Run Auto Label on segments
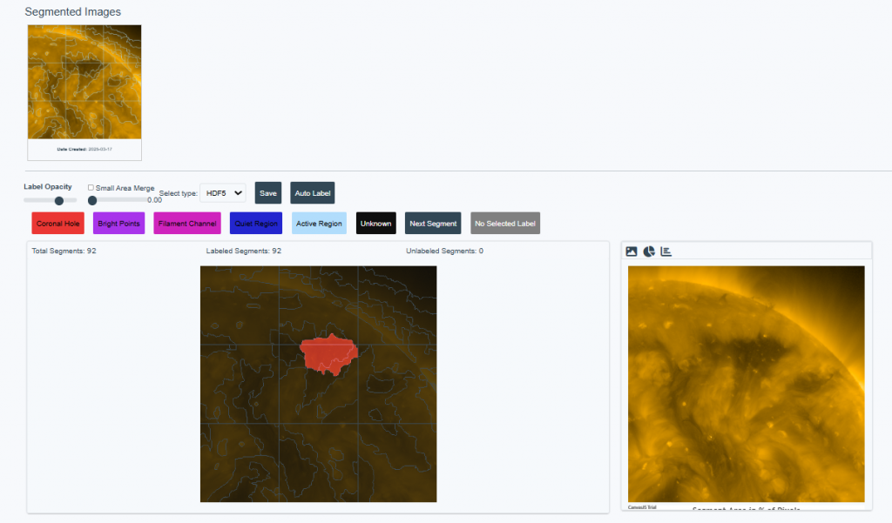Screen dimensions: 892x523 click(312, 193)
